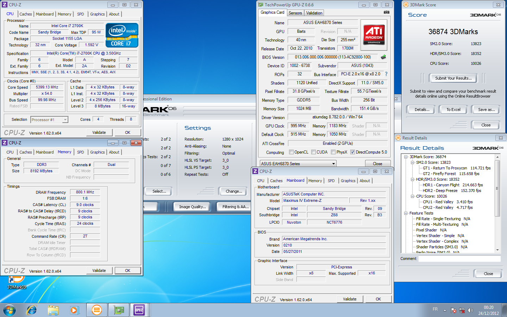Click the Bus Interface question mark icon
Image resolution: width=507 pixels, height=317 pixels.
pos(386,74)
